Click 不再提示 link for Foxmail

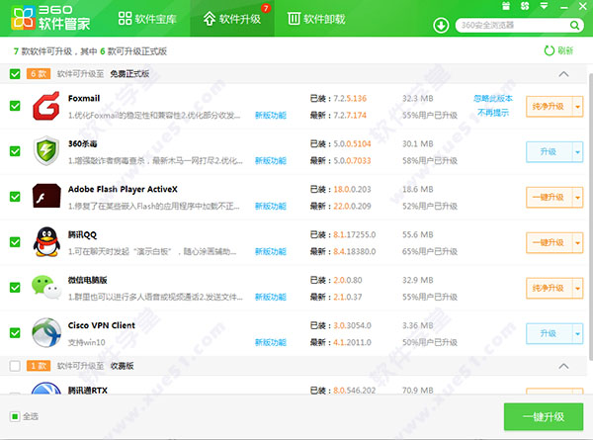pos(493,113)
